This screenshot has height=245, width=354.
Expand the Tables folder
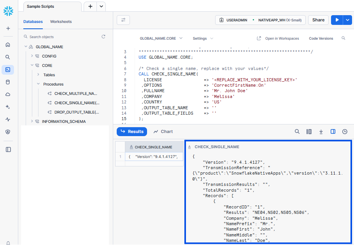38,74
